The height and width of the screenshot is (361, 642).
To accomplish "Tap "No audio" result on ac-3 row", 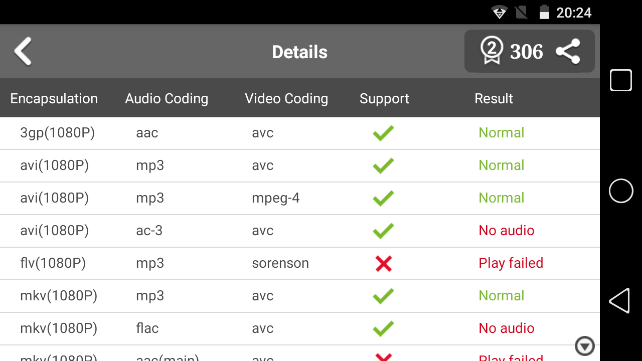I will pyautogui.click(x=506, y=231).
